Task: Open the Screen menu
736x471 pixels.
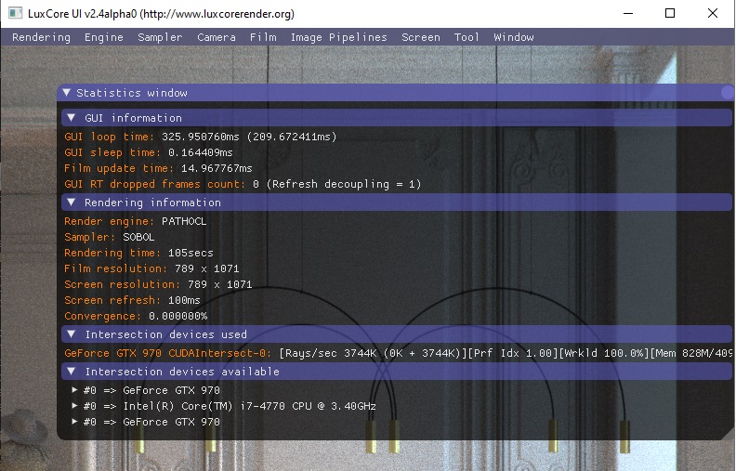Action: pos(421,37)
